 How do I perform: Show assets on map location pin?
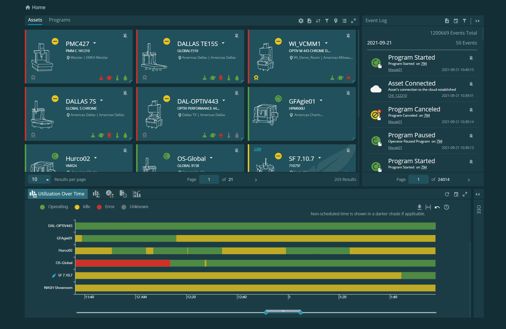tap(336, 21)
